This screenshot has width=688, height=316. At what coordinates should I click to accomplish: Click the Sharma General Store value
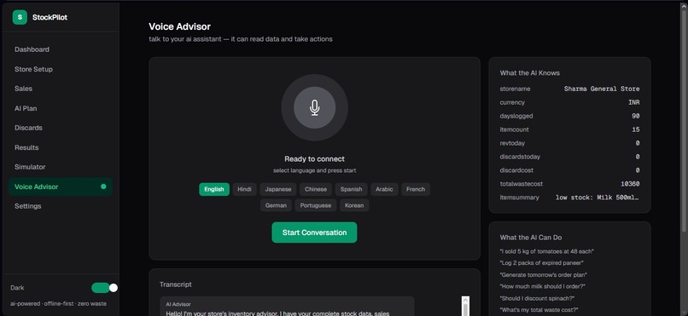point(602,89)
